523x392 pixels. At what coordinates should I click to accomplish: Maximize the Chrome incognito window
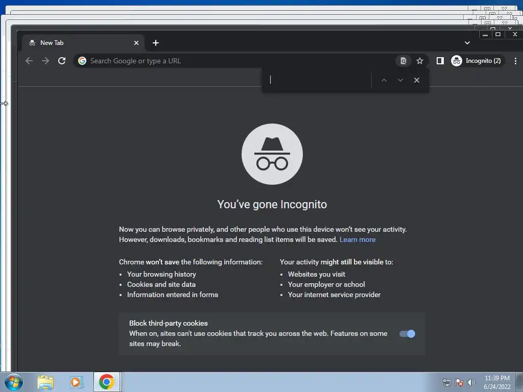(x=498, y=34)
